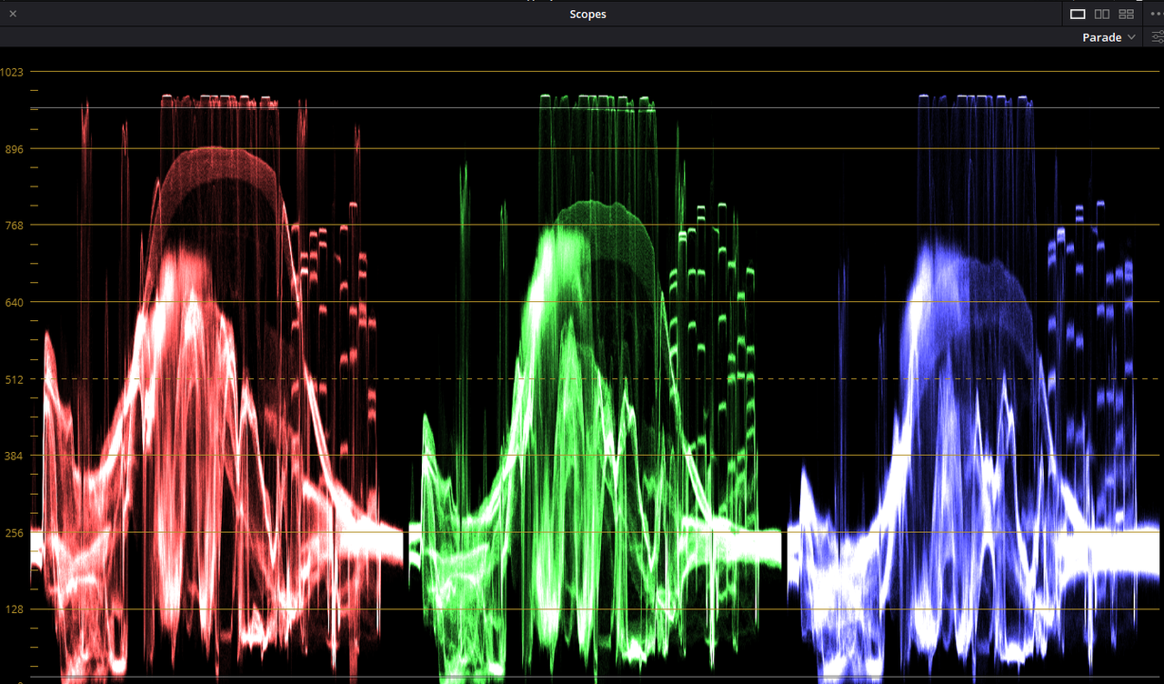The width and height of the screenshot is (1164, 684).
Task: Click the 256 scale label
Action: click(x=15, y=532)
